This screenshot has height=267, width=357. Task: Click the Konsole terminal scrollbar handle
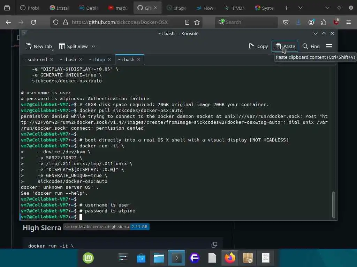334,204
